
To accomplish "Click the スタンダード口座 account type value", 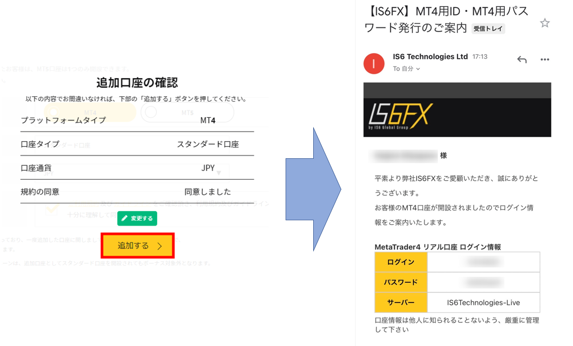I will point(208,144).
